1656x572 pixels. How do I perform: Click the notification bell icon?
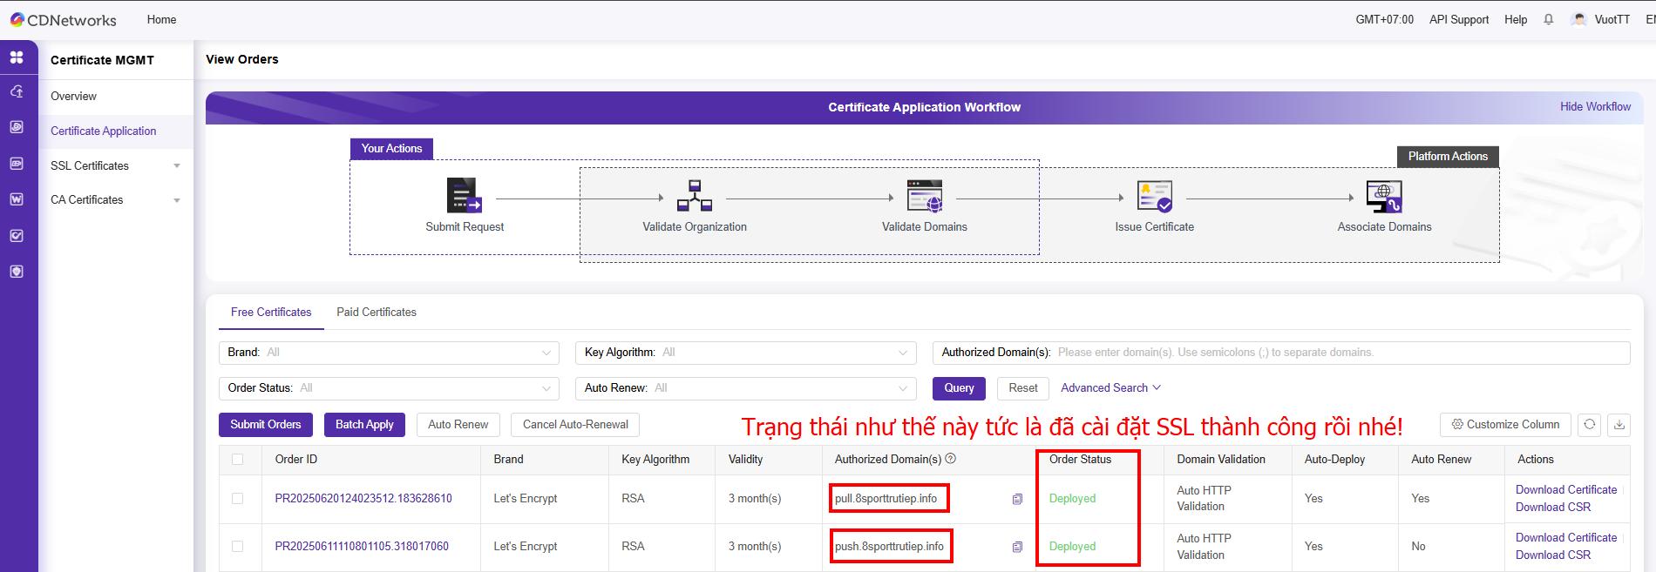[x=1548, y=19]
